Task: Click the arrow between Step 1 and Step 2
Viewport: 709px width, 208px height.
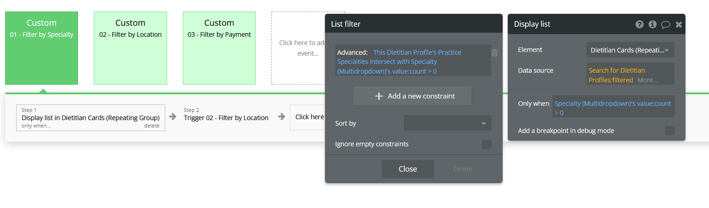Action: pos(173,117)
